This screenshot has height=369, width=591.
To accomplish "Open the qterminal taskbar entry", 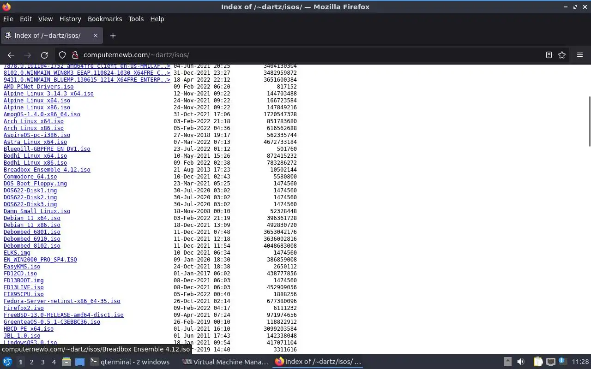I will (x=130, y=362).
